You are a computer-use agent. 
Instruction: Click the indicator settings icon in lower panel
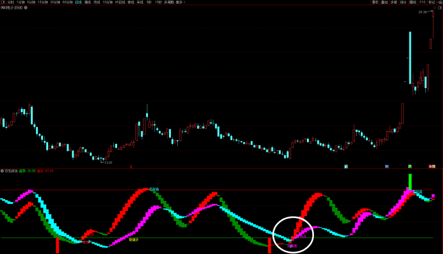(2, 171)
